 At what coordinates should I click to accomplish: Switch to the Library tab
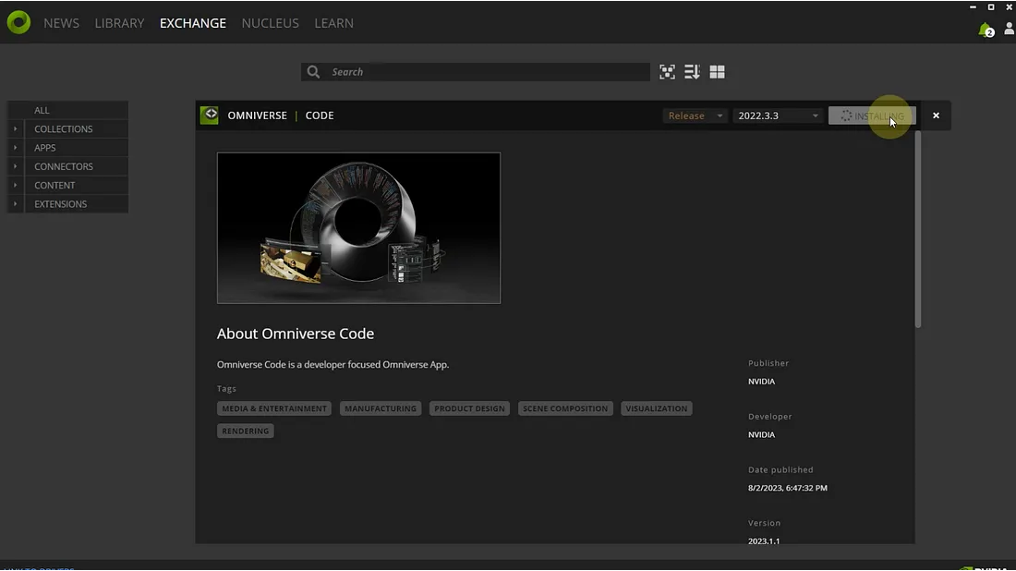coord(119,23)
